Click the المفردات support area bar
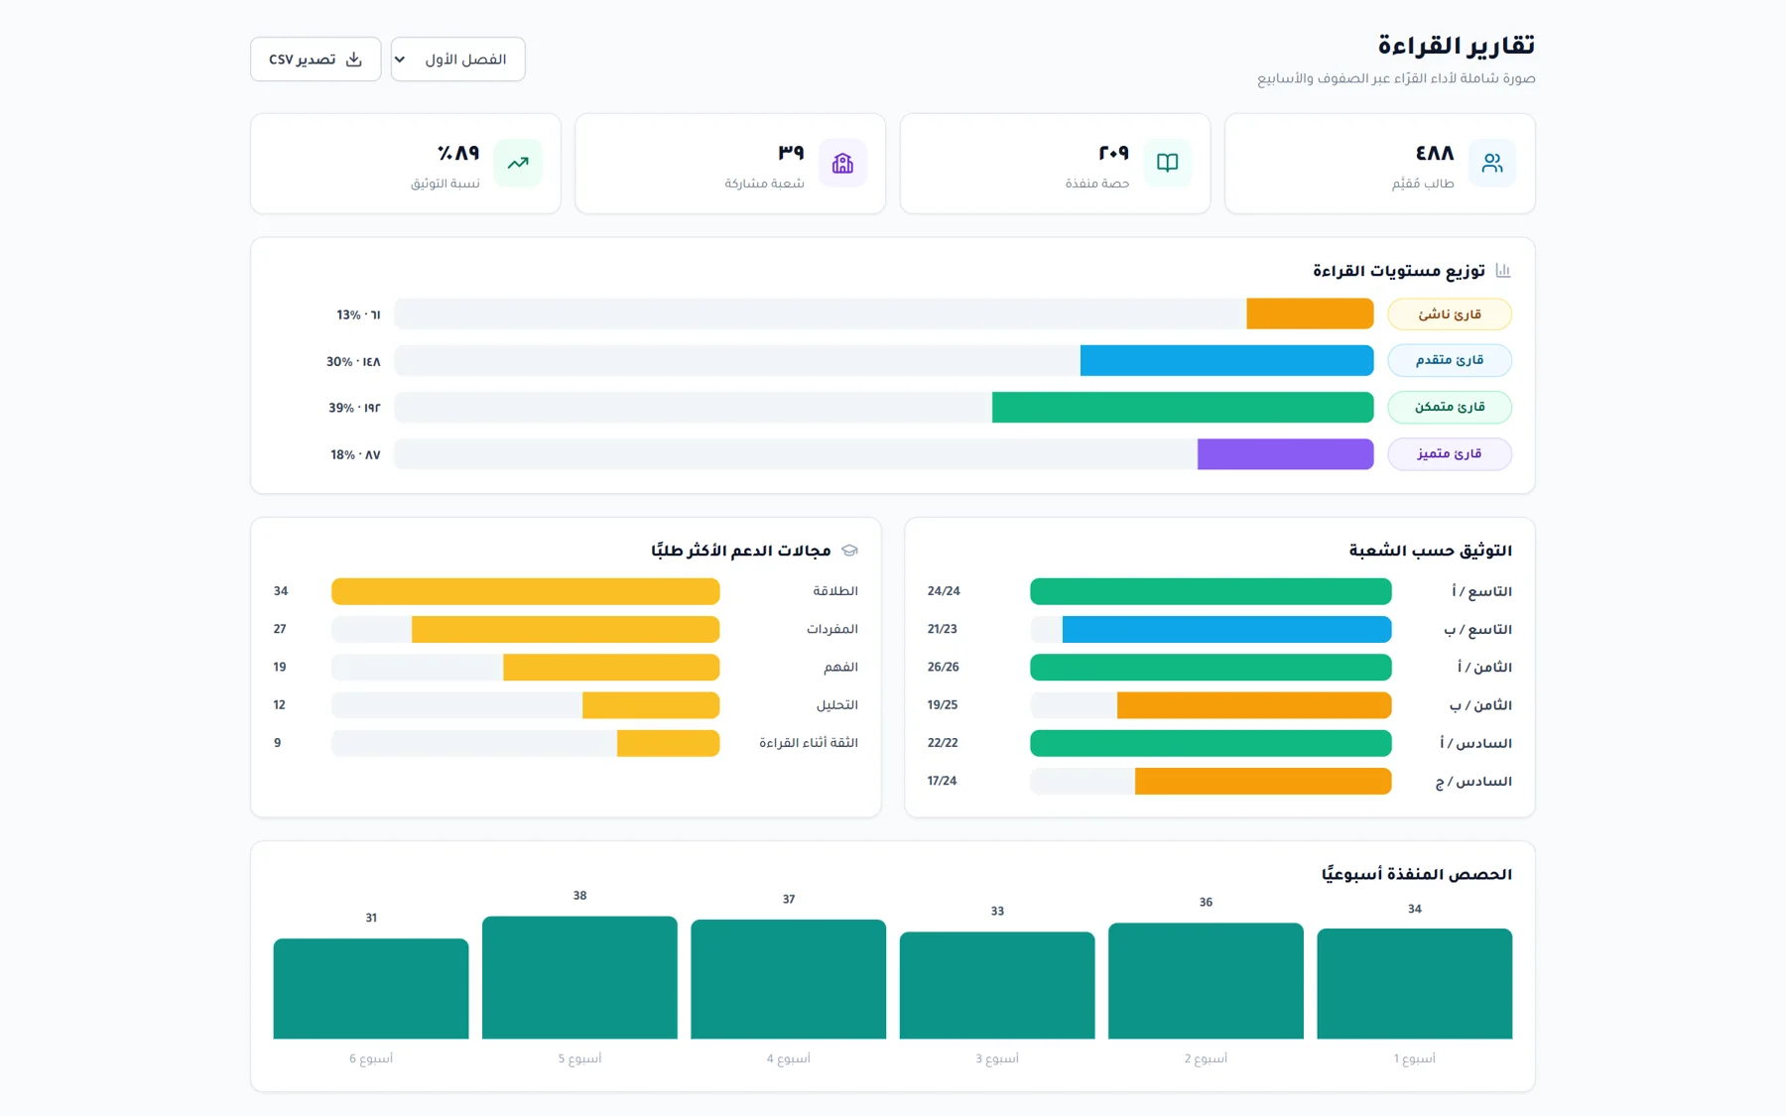1786x1116 pixels. 566,629
